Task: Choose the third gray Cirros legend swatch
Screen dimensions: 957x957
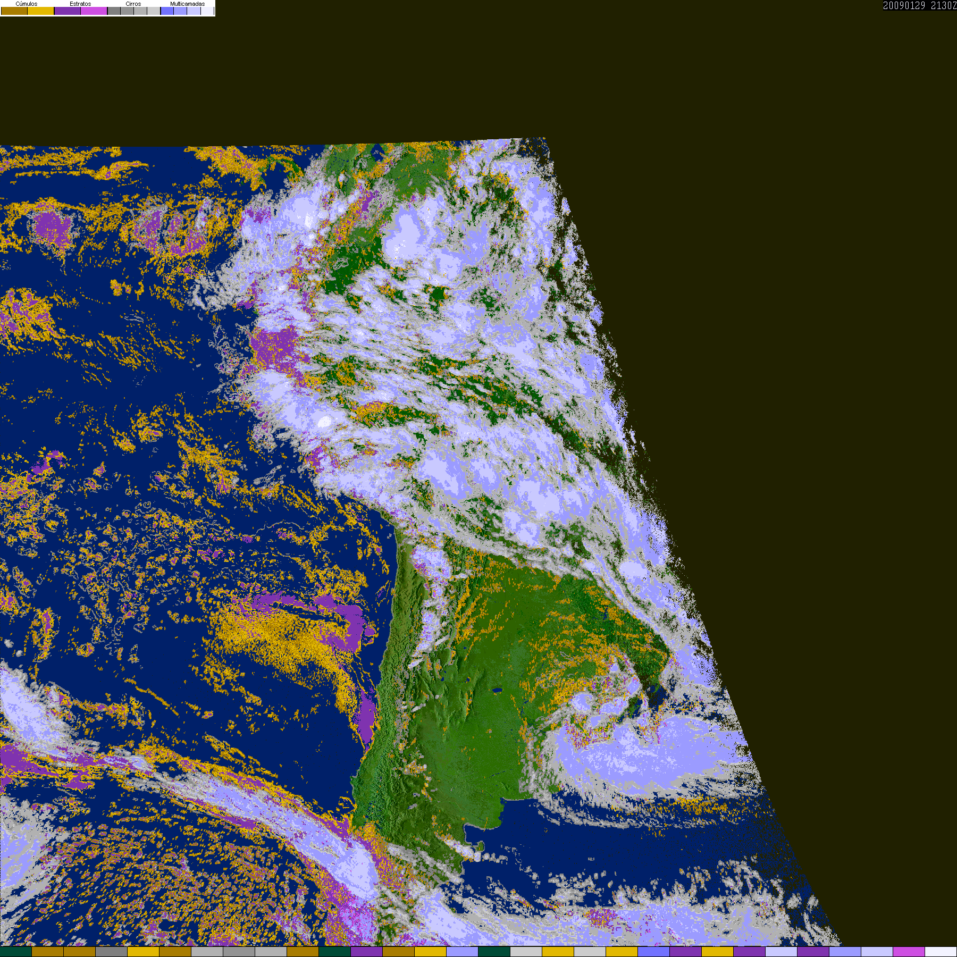Action: click(x=140, y=11)
